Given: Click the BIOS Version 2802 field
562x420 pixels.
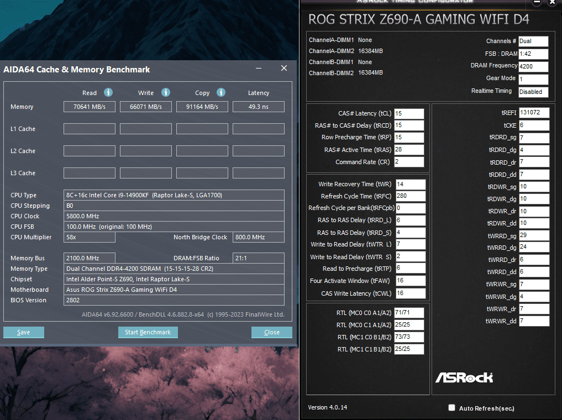Looking at the screenshot, I should click(x=174, y=300).
